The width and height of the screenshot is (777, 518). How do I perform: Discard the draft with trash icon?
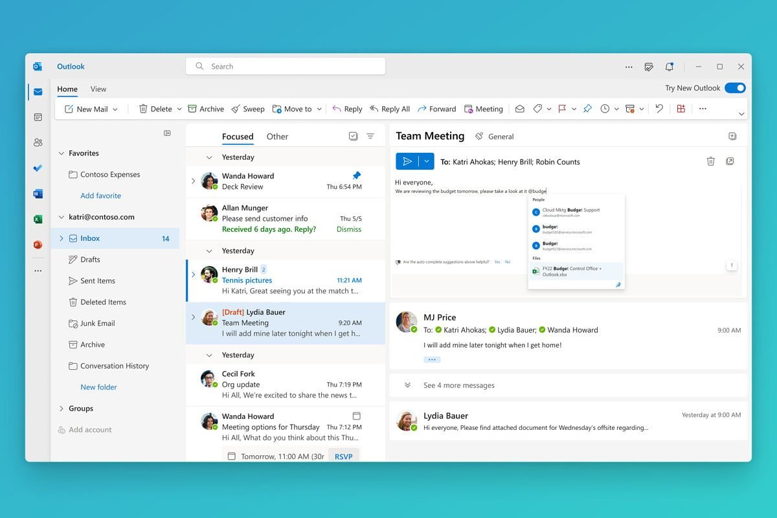(x=710, y=161)
